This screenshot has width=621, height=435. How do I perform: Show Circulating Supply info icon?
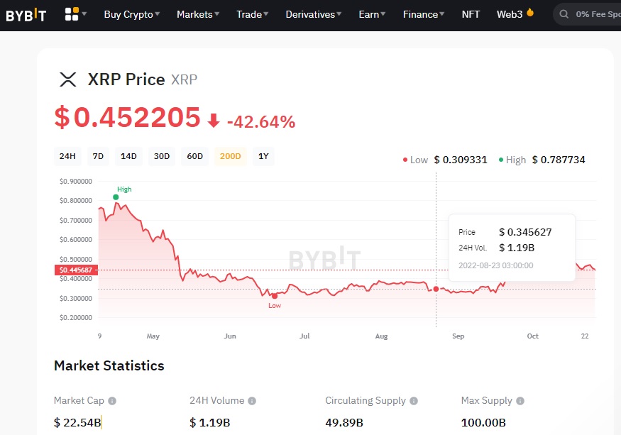pyautogui.click(x=414, y=401)
